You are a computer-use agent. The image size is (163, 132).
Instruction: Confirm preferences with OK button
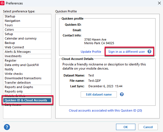(x=126, y=127)
